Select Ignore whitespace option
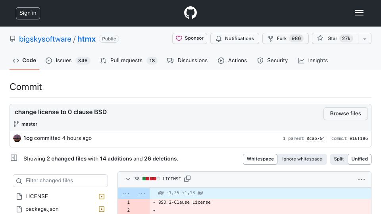 (x=302, y=159)
